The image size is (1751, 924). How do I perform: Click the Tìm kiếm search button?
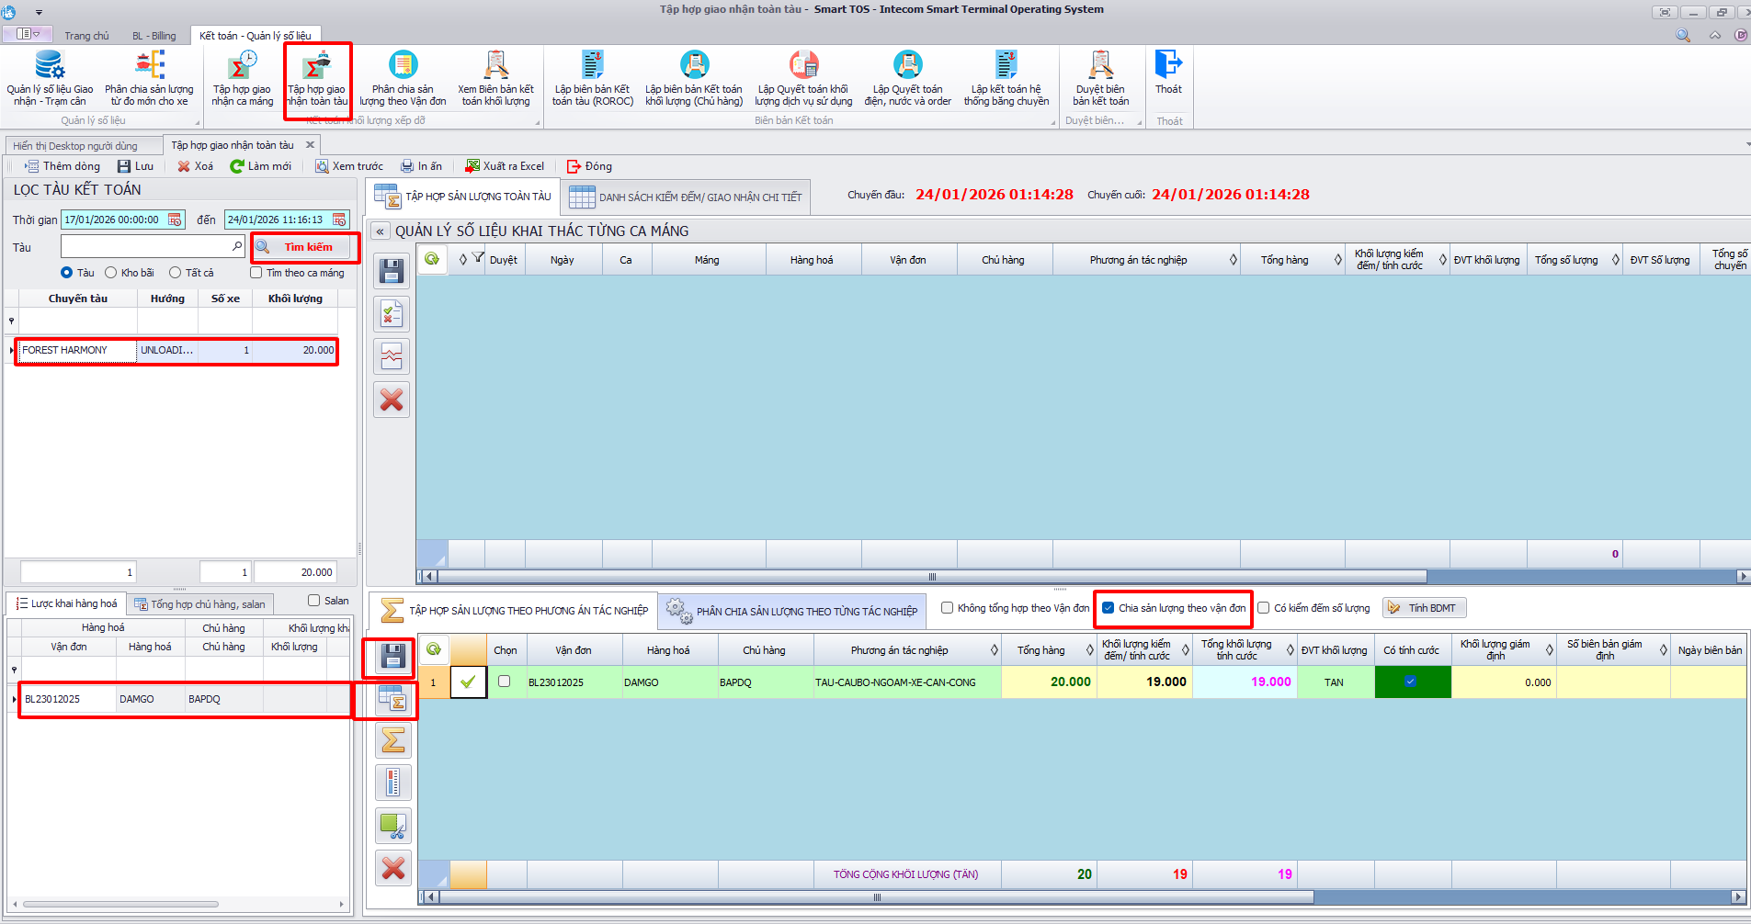tap(306, 247)
